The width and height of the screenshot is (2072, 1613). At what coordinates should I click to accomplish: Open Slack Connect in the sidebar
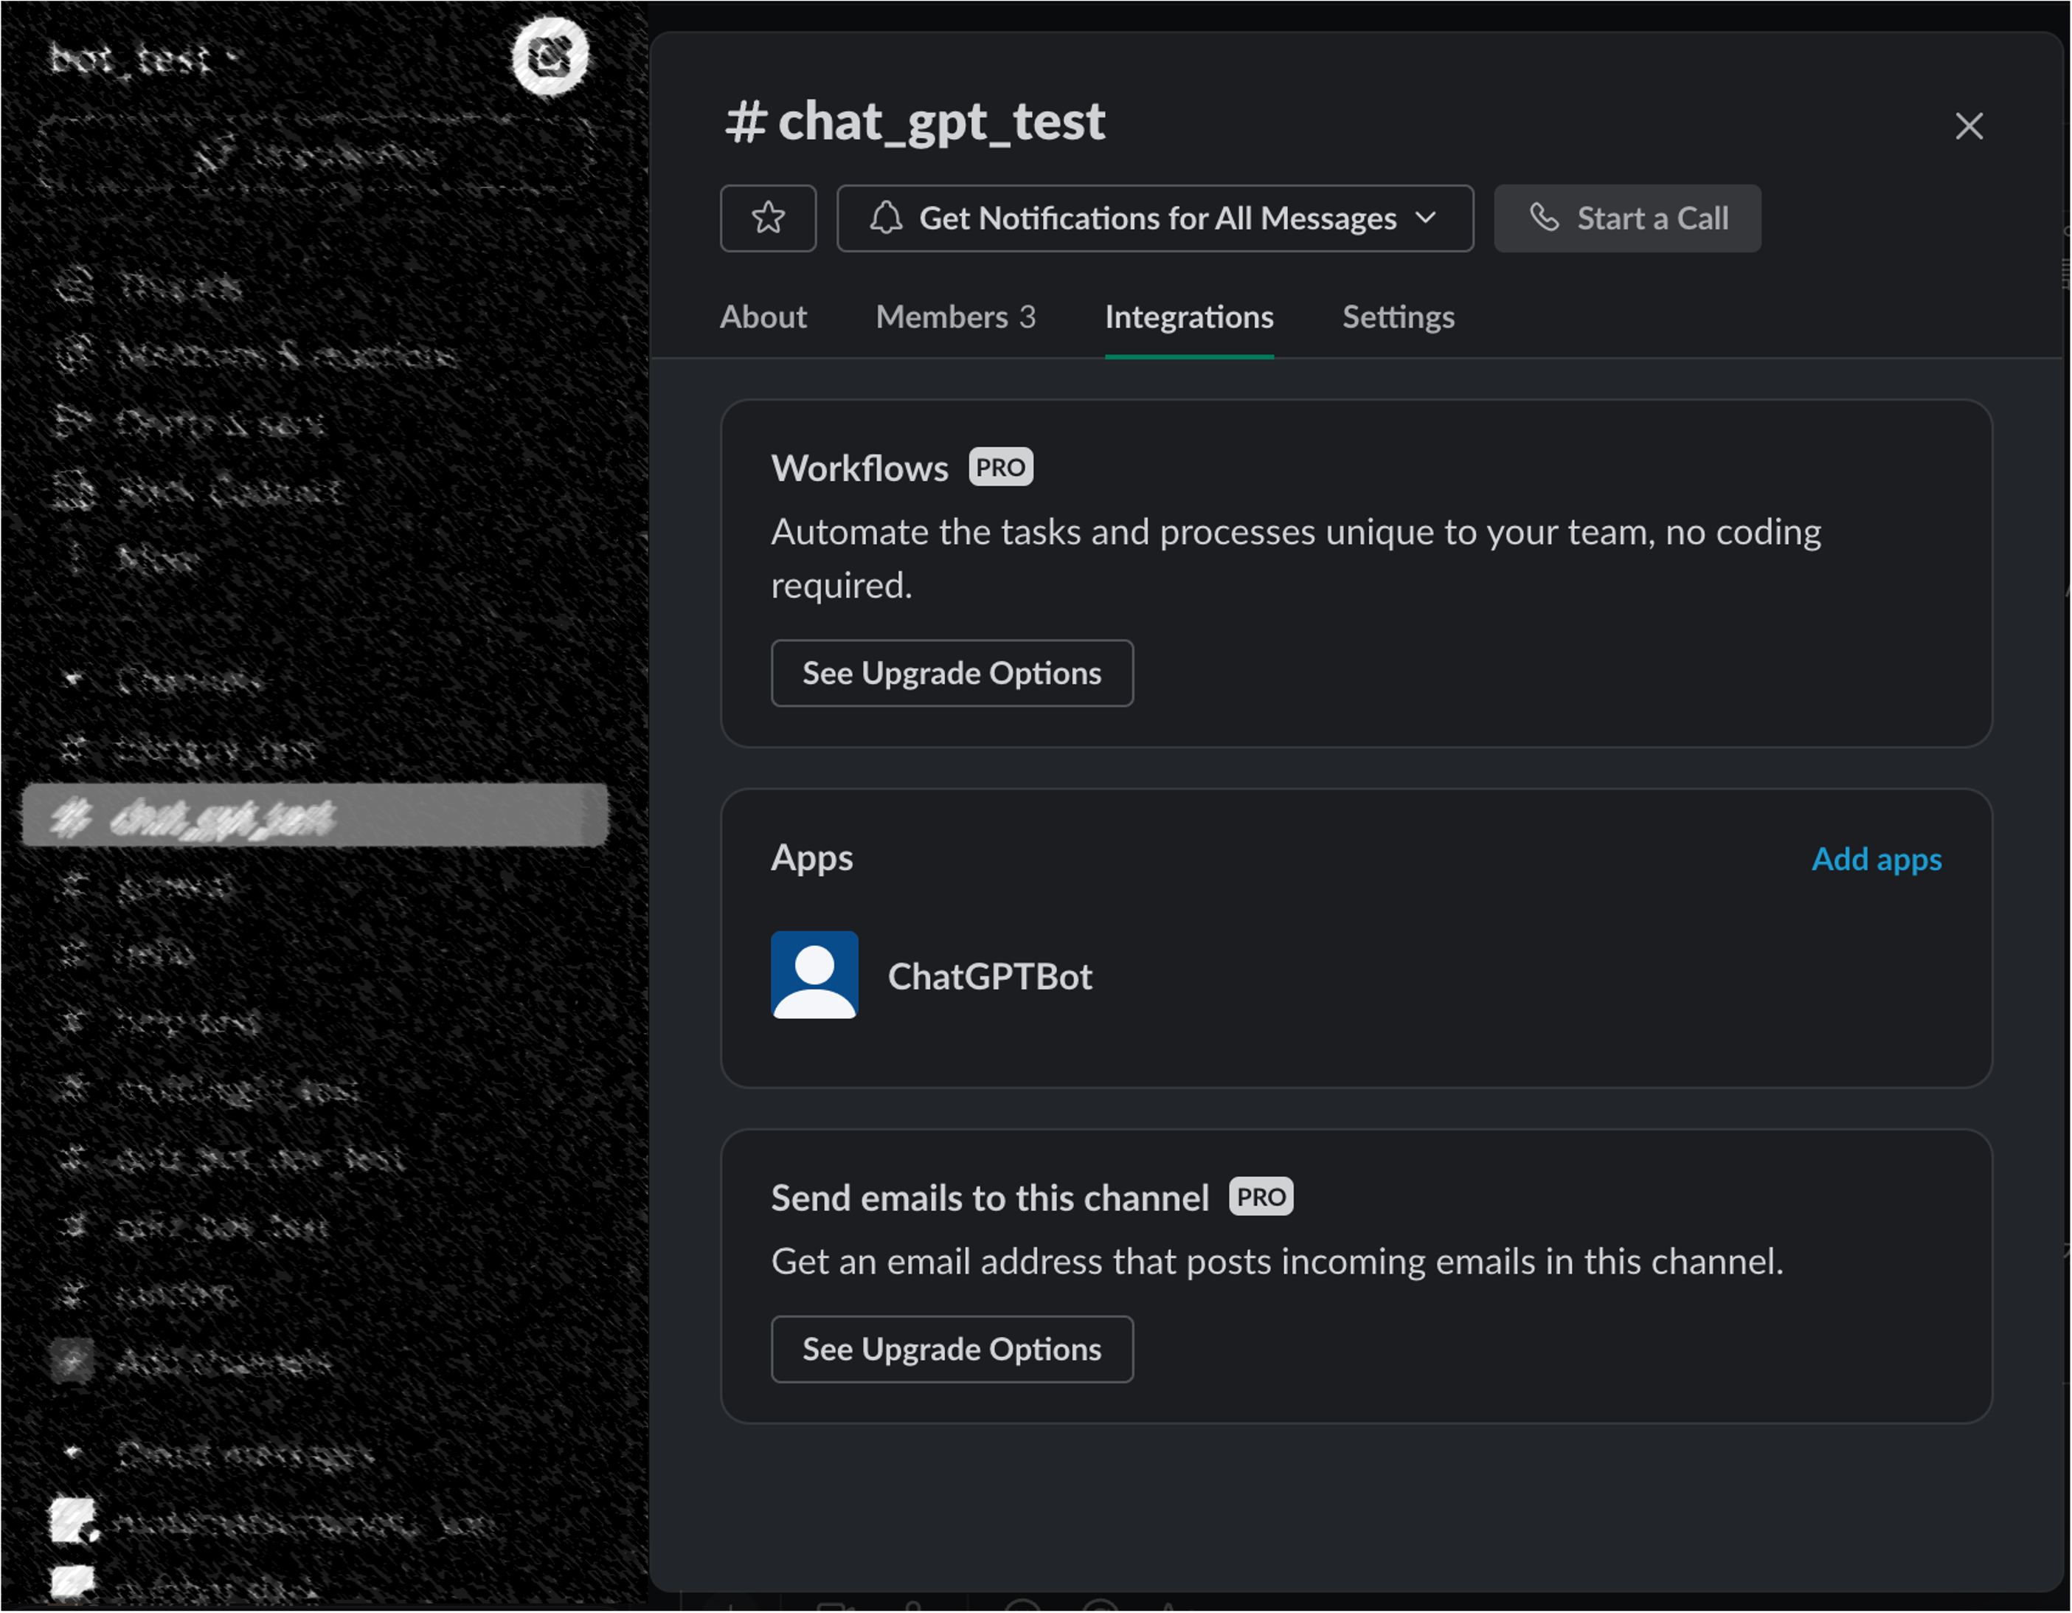coord(228,491)
